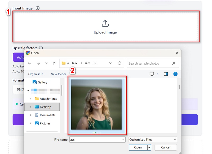
Task: Select Documents in navigation pane
Action: (45, 115)
